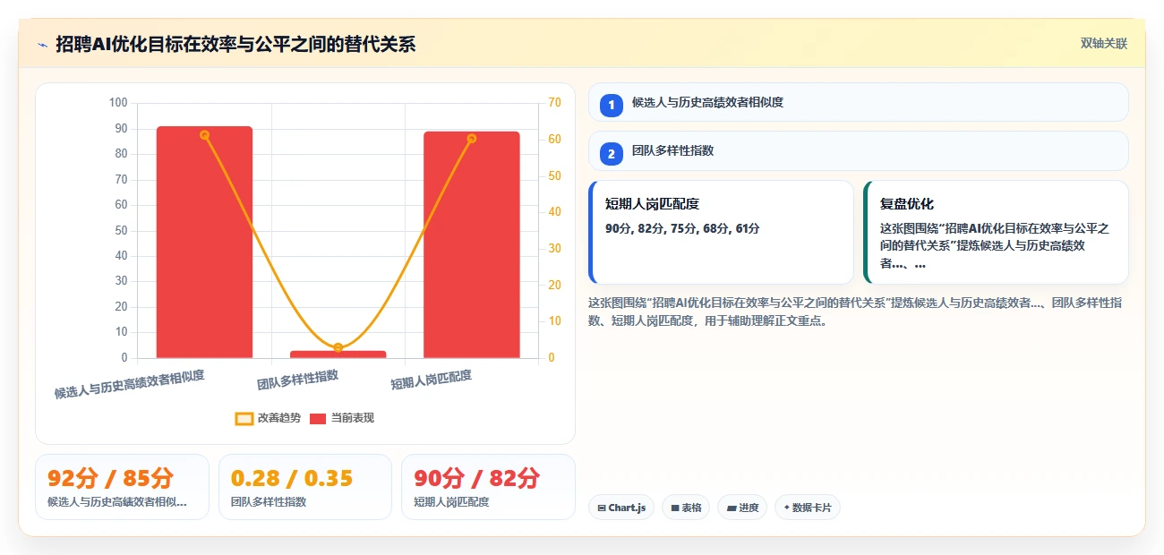Click the trend line point above 短期人岗匹配度 bar
1164x555 pixels.
pos(472,139)
